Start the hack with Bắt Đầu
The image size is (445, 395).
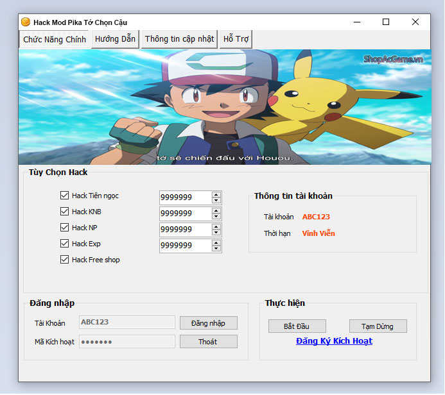tap(297, 326)
